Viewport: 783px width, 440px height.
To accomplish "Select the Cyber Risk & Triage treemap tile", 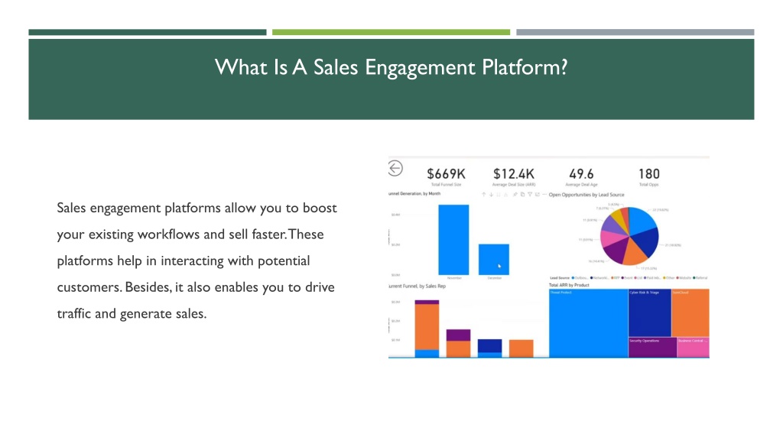I will tap(650, 312).
